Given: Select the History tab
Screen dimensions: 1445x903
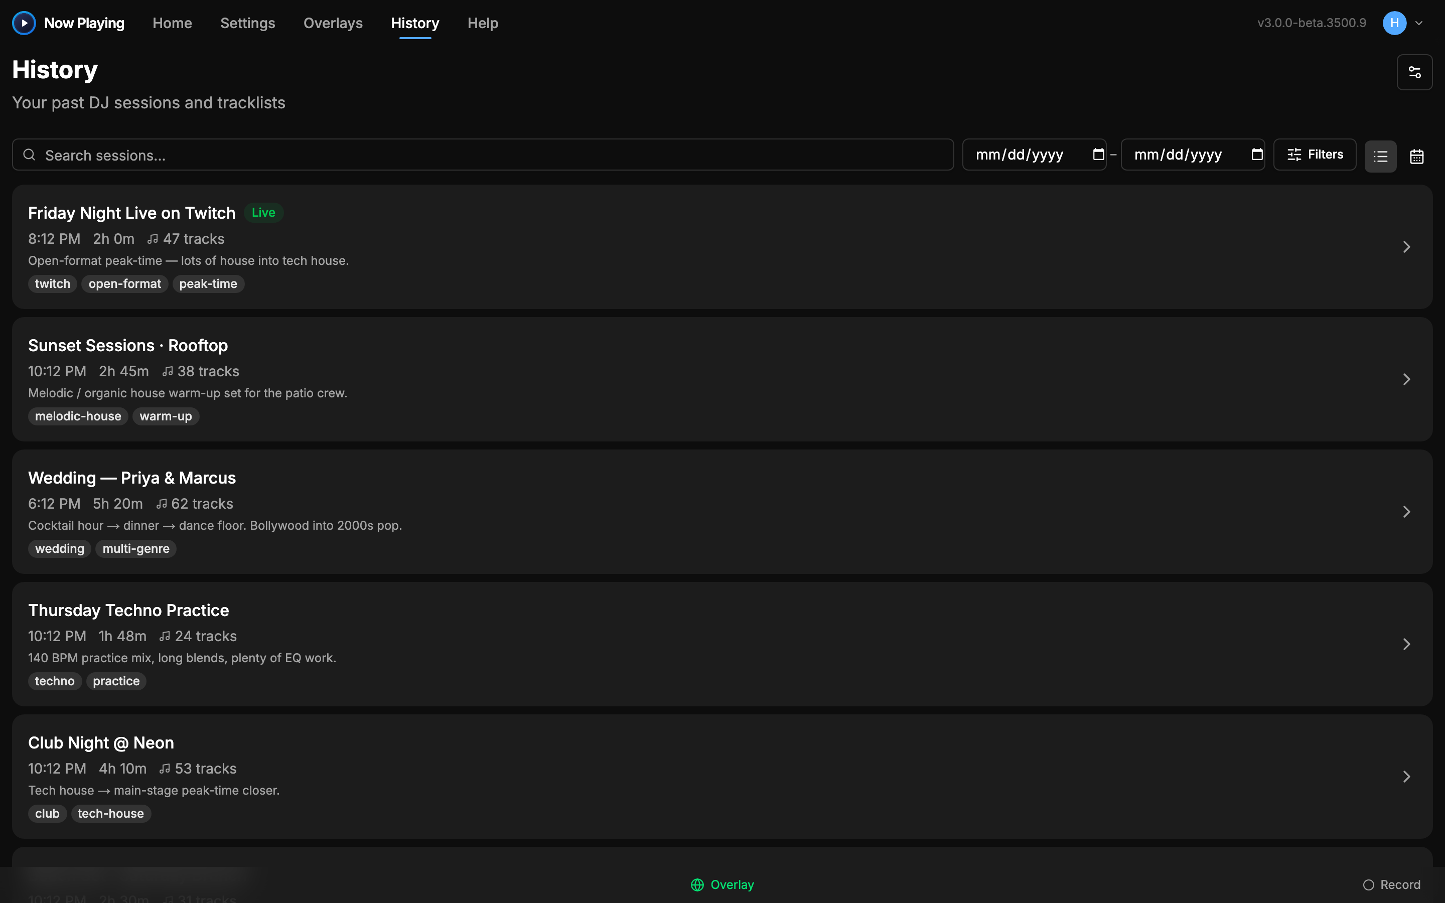Looking at the screenshot, I should point(415,23).
